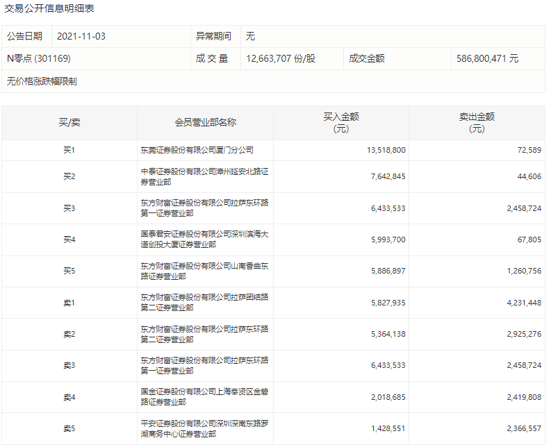
Task: Open 东莞证券厦门分公司 broker entry
Action: pyautogui.click(x=197, y=150)
